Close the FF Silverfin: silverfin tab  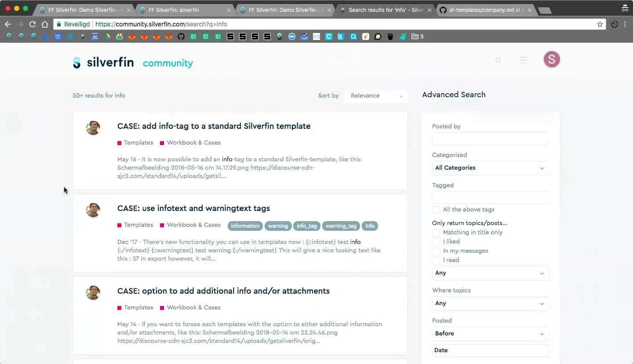pos(229,10)
